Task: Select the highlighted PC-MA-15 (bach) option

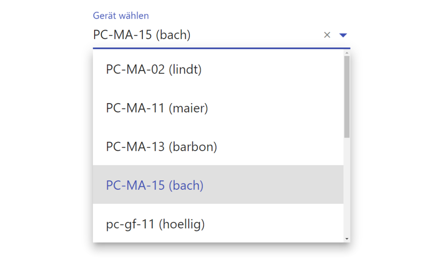Action: 155,185
